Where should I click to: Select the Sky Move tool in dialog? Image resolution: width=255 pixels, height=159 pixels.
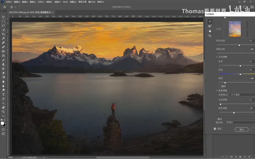[210, 22]
